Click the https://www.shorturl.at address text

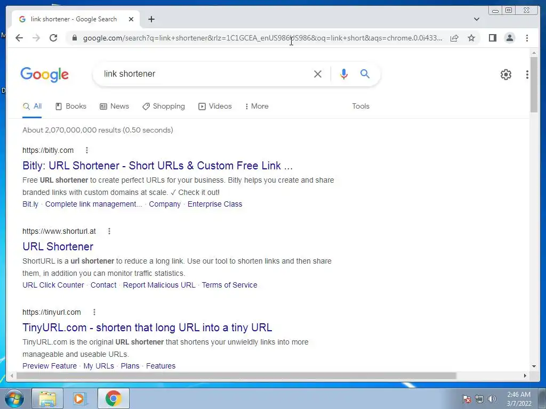(x=59, y=231)
